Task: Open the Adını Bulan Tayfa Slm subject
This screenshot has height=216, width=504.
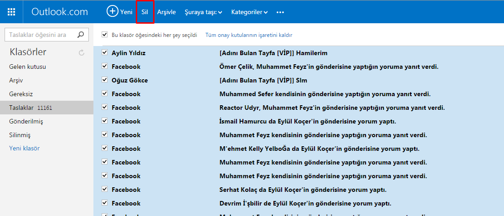Action: tap(263, 80)
